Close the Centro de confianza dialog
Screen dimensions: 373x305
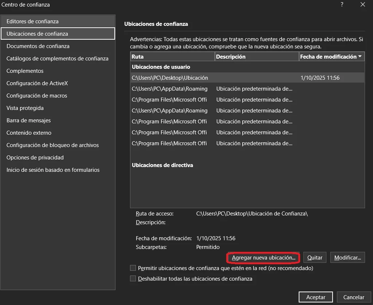(x=362, y=5)
